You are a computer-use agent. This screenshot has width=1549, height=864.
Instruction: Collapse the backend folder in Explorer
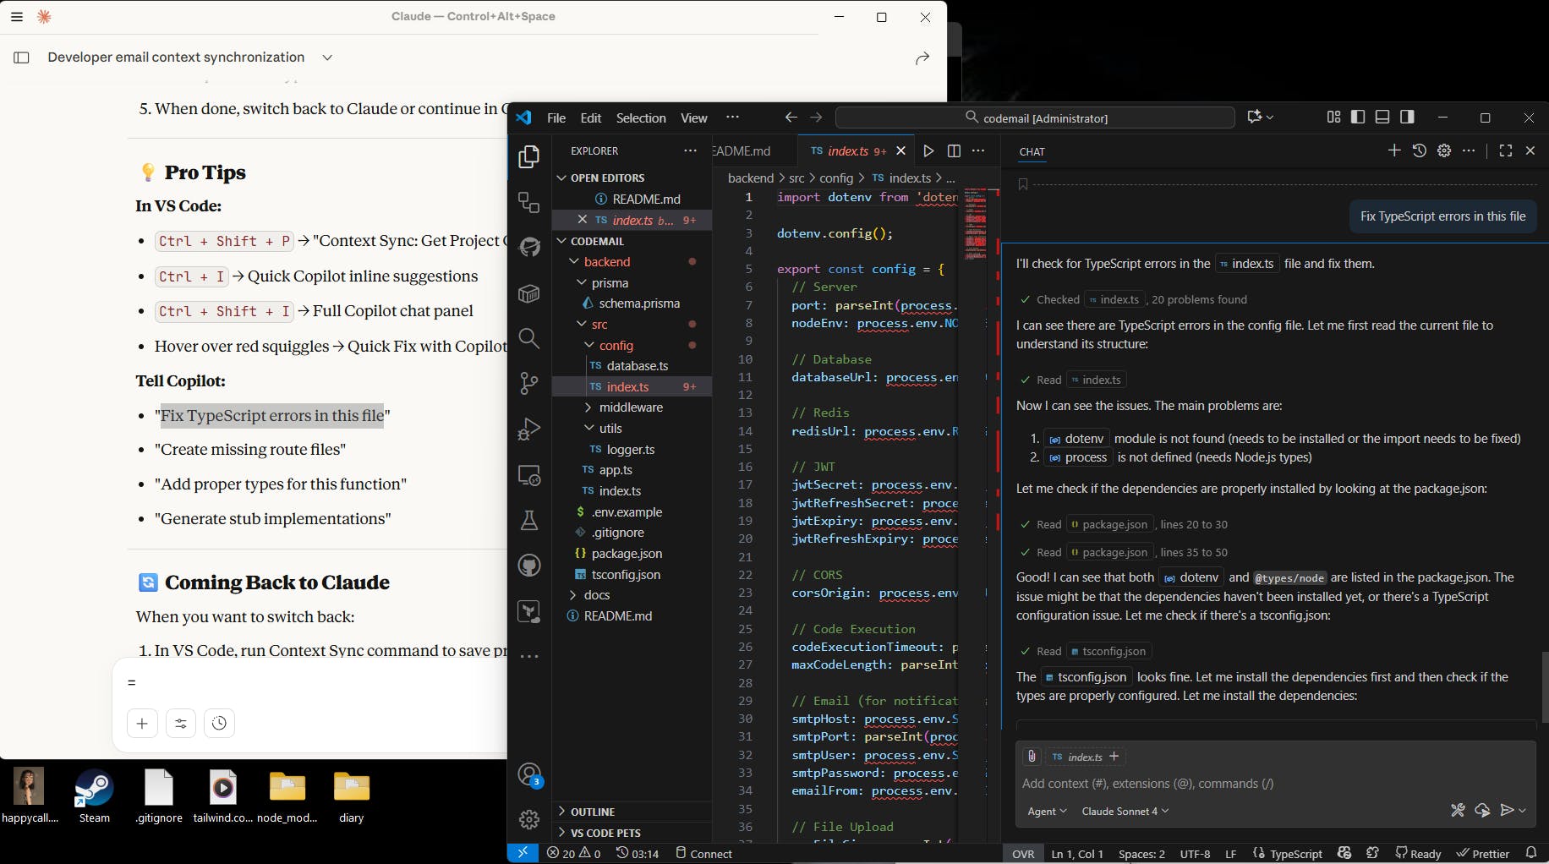606,262
